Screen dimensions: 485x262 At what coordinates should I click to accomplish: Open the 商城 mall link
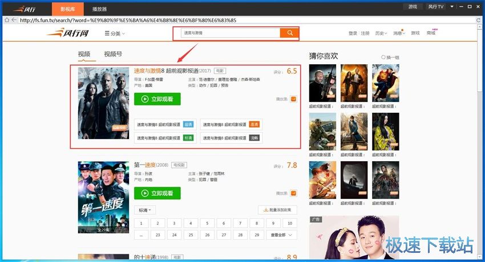pos(431,33)
